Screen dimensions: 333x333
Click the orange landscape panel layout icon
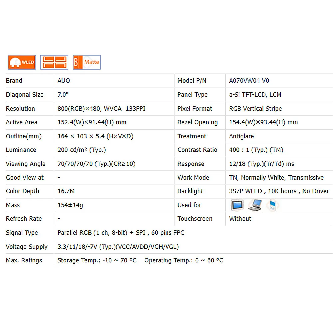point(54,62)
